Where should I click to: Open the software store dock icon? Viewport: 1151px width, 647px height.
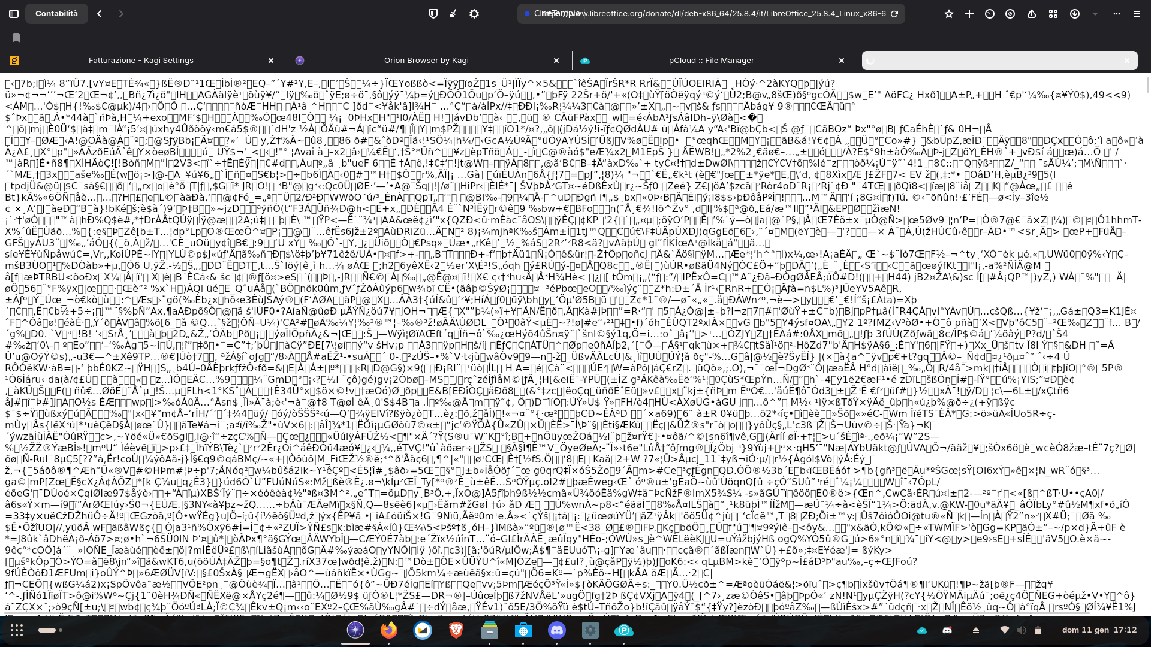pyautogui.click(x=523, y=630)
